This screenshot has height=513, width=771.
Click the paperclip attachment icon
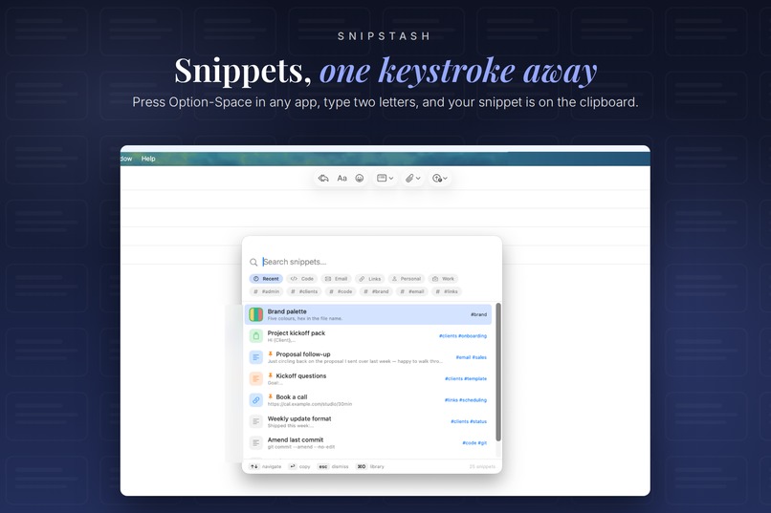coord(409,179)
